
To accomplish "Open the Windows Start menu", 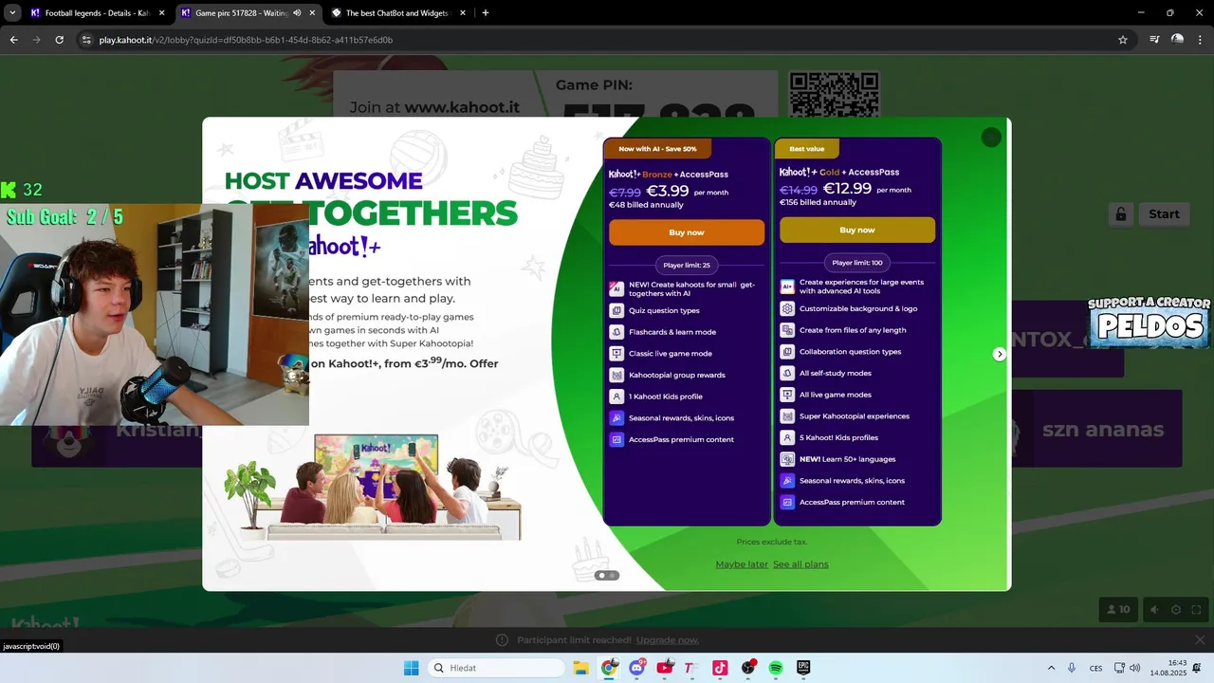I will [x=411, y=668].
